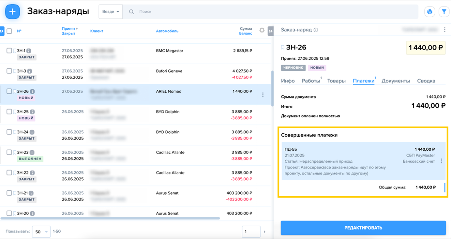Open three-dot menu of payment ПД-55

tap(441, 161)
